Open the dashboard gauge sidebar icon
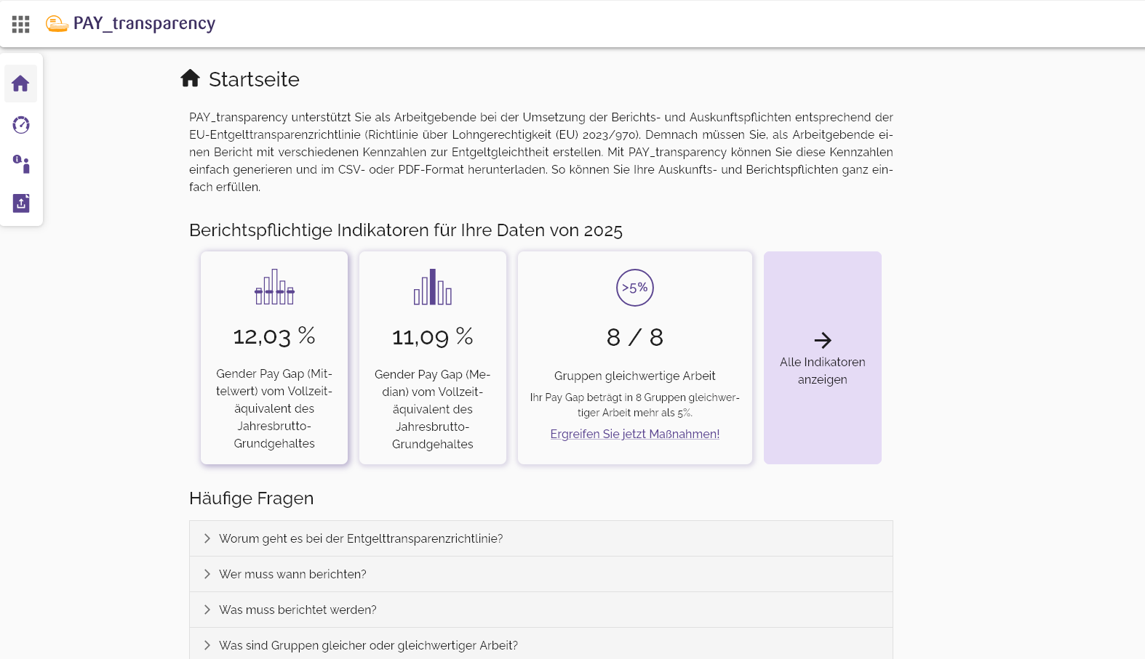 (x=21, y=125)
